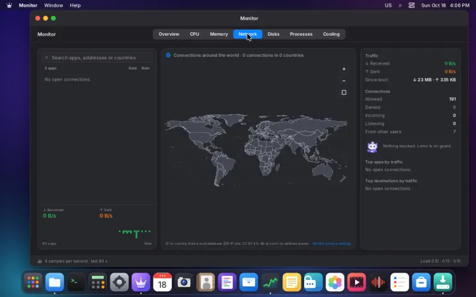Open Reminders list app in the dock
The image size is (476, 297).
(x=399, y=282)
